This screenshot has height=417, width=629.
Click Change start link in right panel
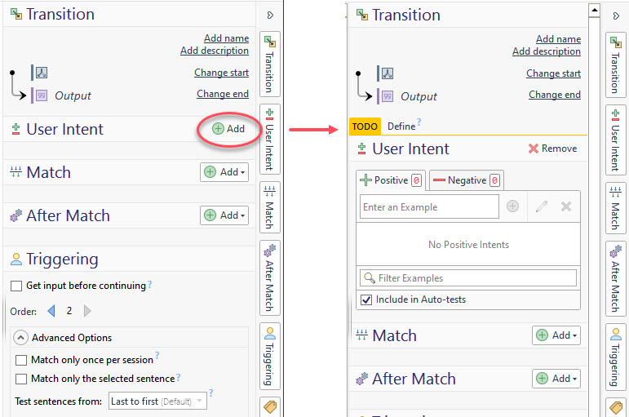553,73
